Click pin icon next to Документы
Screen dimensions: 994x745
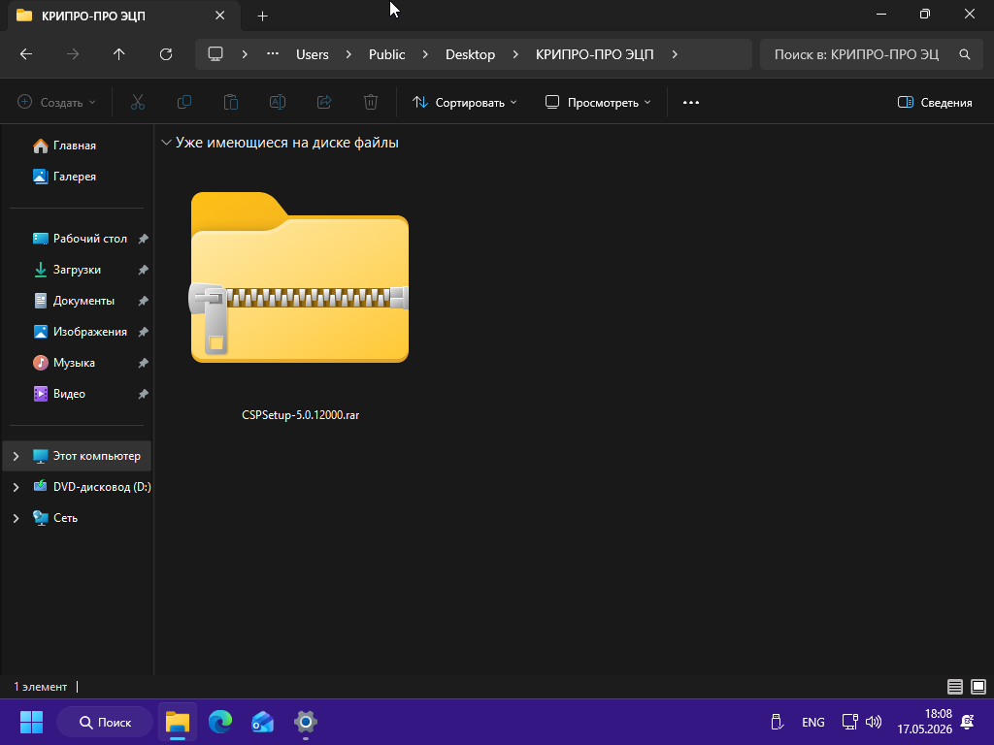click(144, 301)
